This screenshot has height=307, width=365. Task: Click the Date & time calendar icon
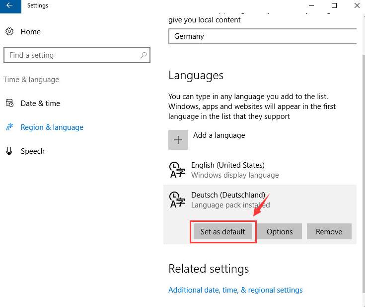pos(9,103)
